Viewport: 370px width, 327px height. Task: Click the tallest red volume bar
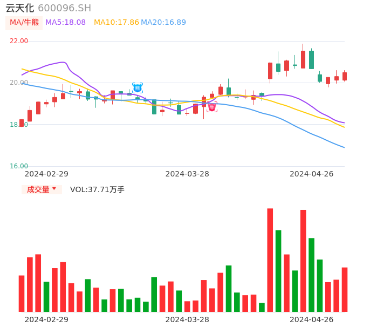pos(270,260)
